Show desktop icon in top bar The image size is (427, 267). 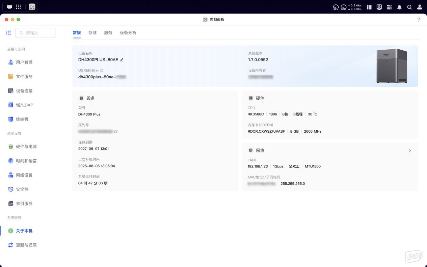[9, 7]
